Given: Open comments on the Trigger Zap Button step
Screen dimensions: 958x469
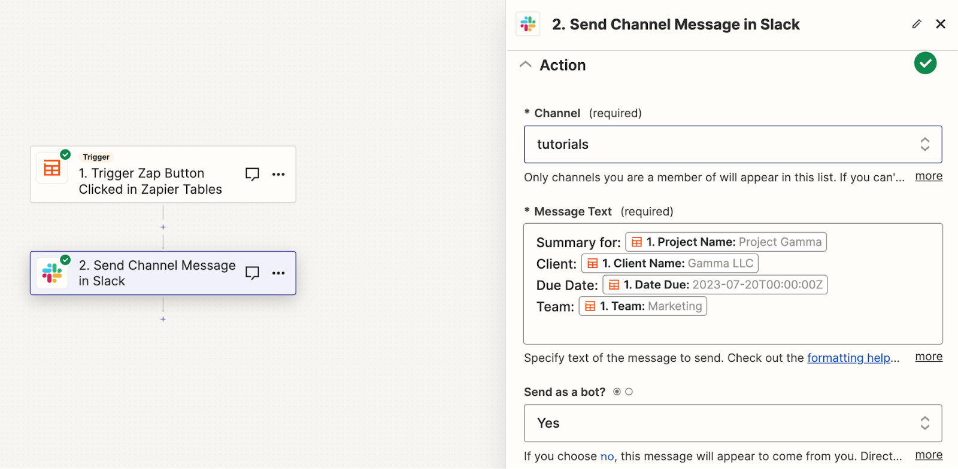Looking at the screenshot, I should [x=252, y=174].
